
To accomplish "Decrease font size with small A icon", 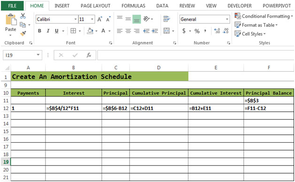I will pyautogui.click(x=109, y=19).
